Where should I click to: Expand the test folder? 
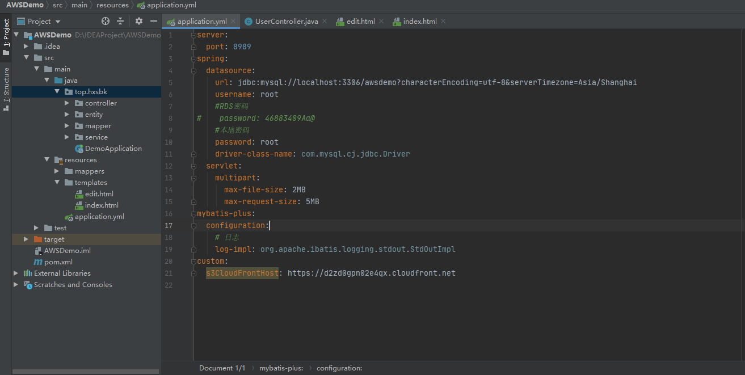[37, 228]
